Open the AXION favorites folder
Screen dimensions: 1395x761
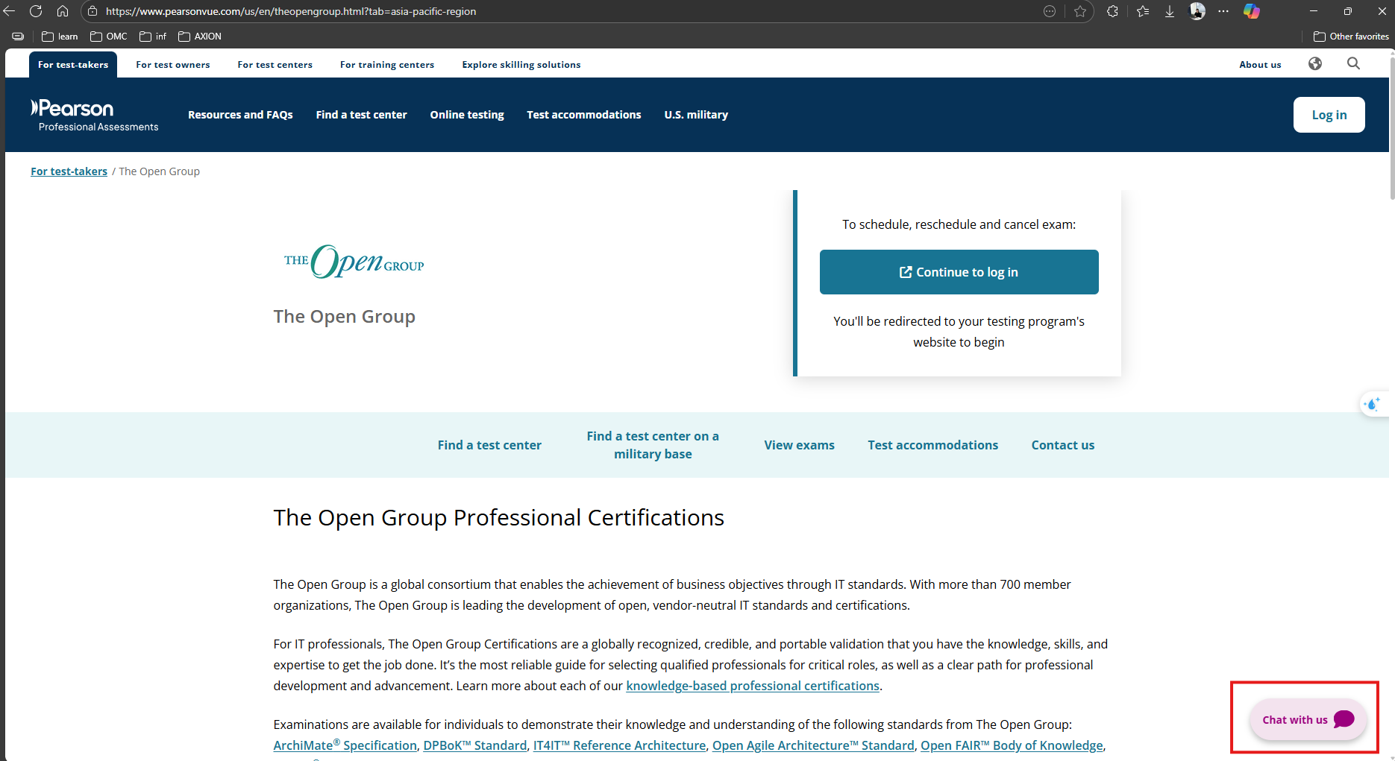200,37
